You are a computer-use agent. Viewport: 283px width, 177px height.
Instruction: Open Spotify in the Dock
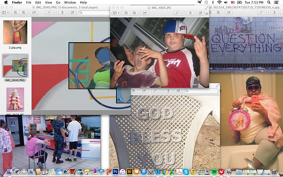point(214,172)
